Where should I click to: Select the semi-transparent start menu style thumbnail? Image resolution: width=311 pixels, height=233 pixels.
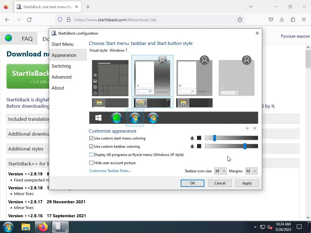pos(194,76)
